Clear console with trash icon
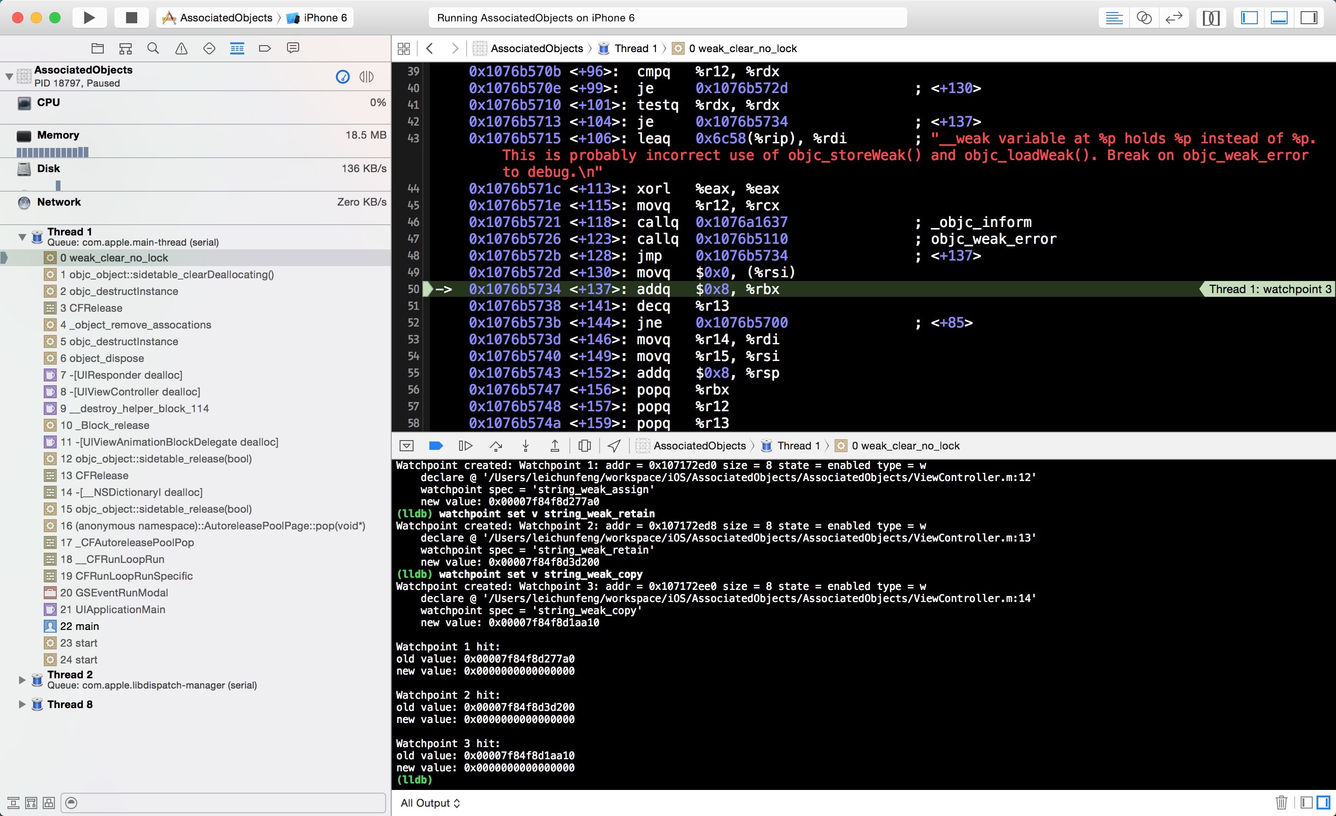Viewport: 1336px width, 816px height. click(x=1281, y=803)
